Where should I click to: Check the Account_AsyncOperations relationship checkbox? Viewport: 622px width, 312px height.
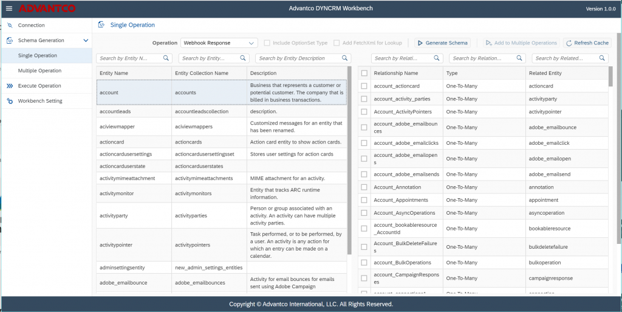click(364, 213)
